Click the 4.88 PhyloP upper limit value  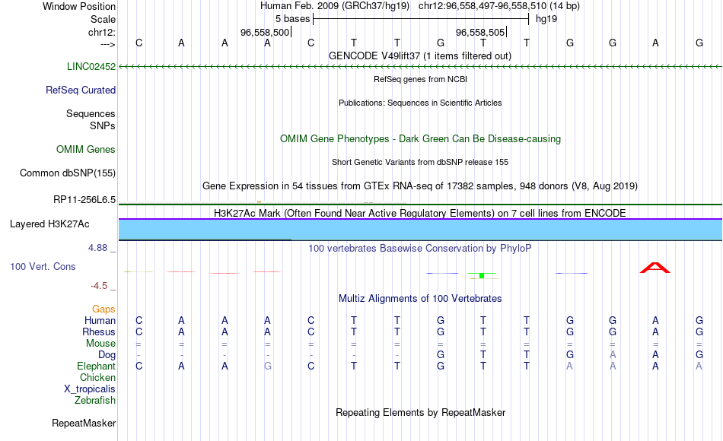pos(97,248)
